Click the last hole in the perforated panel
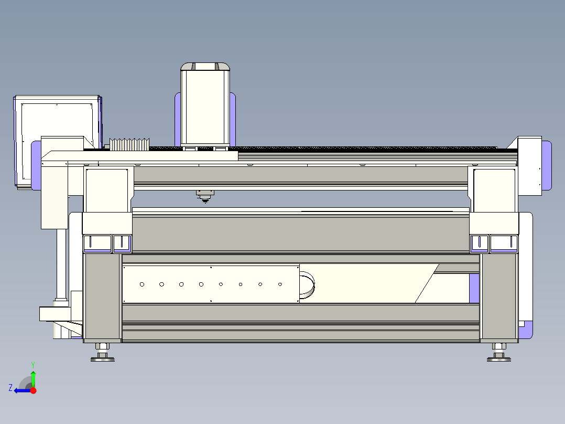Screen dimensions: 565x424 point(280,284)
